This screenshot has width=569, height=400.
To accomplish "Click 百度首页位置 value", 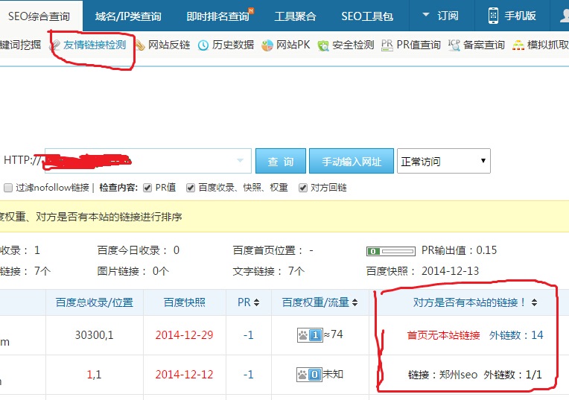I will click(x=311, y=250).
